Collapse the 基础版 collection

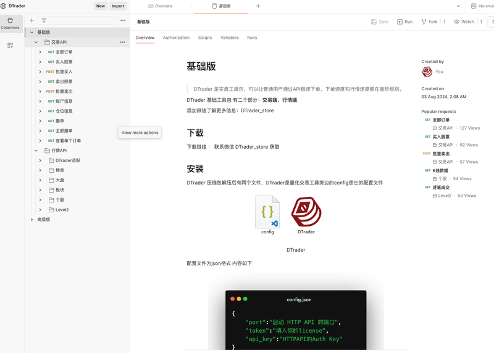31,33
